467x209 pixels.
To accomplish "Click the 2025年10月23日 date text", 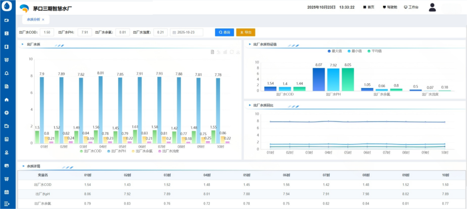I will [x=321, y=7].
